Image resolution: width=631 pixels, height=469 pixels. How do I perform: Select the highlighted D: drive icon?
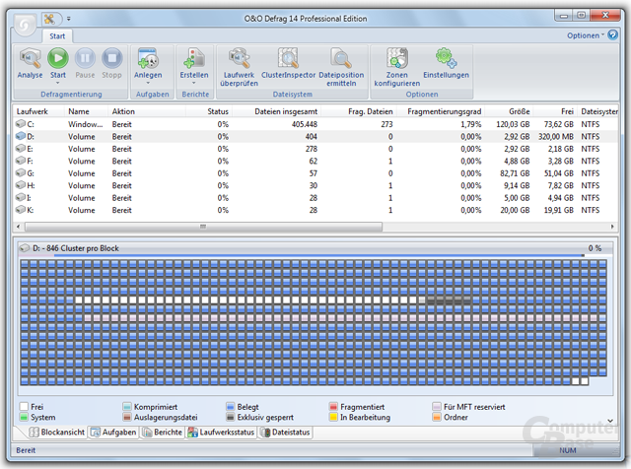click(21, 136)
